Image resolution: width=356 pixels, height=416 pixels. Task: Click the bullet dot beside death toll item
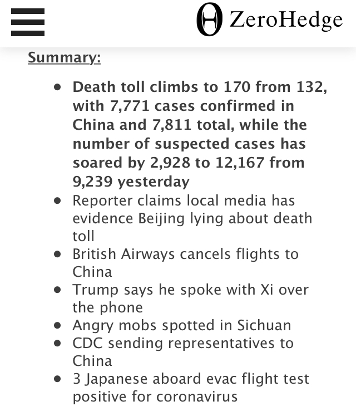57,87
